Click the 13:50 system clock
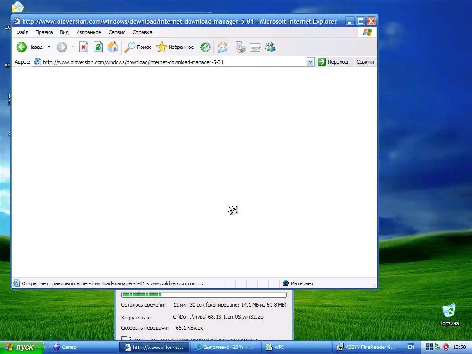This screenshot has width=472, height=354. pyautogui.click(x=460, y=347)
